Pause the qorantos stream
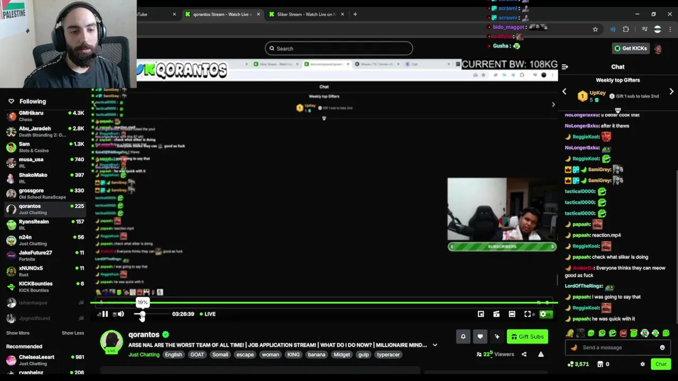The width and height of the screenshot is (678, 381). pos(105,314)
